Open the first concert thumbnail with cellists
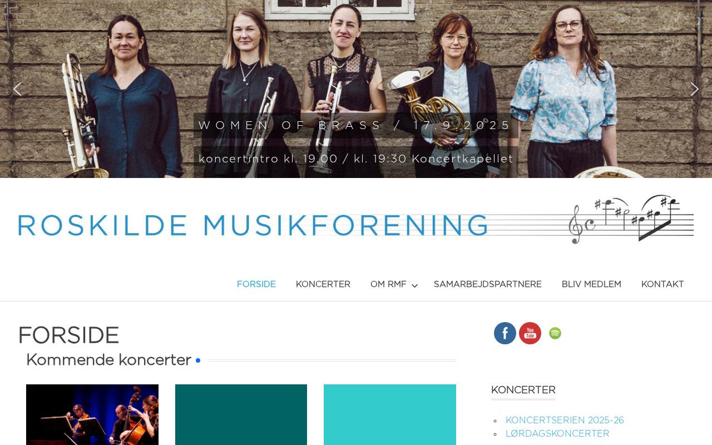712x445 pixels. 92,414
